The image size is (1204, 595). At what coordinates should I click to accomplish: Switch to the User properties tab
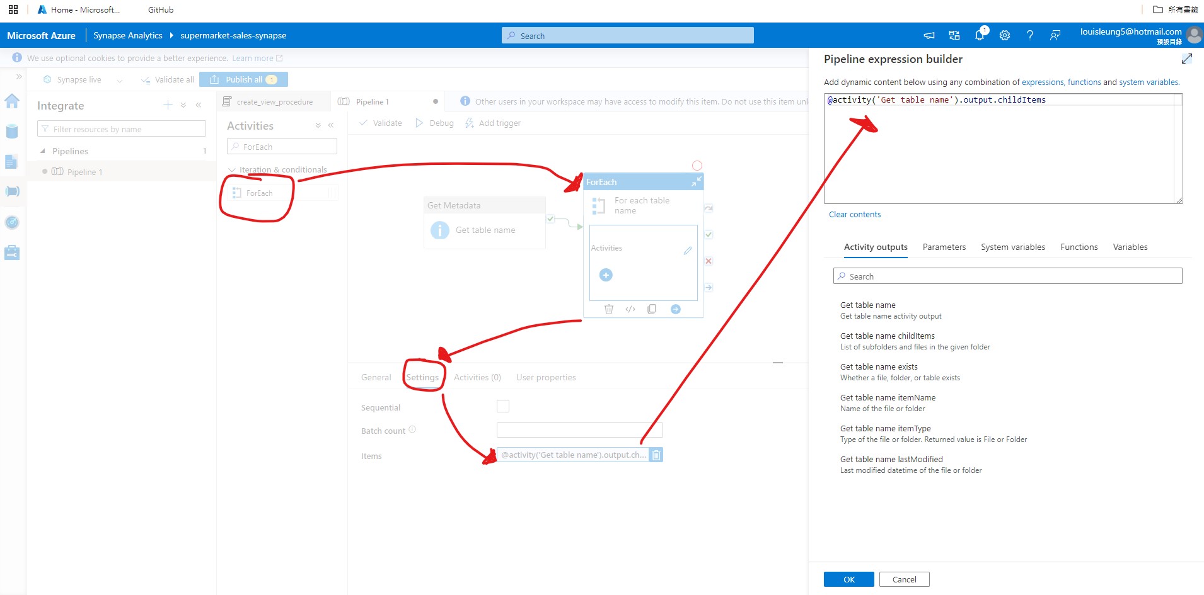(x=545, y=377)
